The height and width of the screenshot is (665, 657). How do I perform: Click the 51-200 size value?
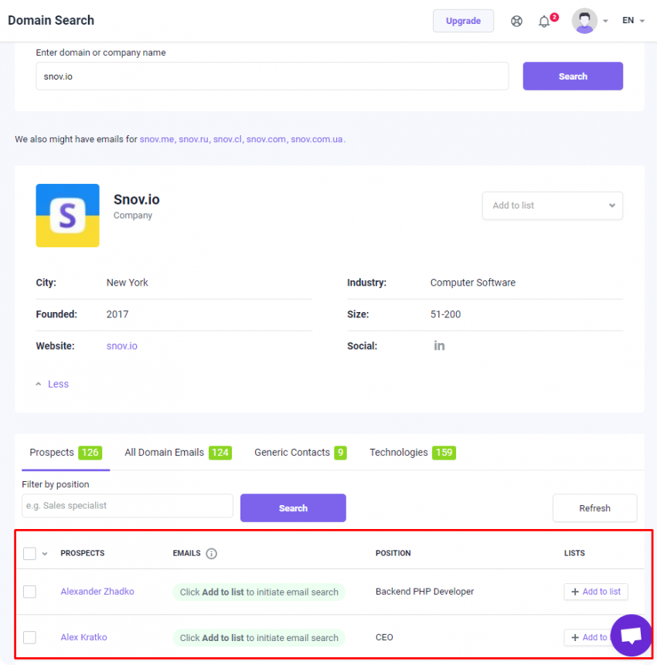tap(445, 314)
